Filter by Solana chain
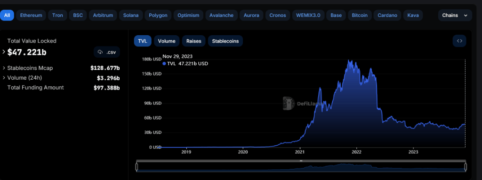Screen dimensions: 482x180 (x=131, y=15)
